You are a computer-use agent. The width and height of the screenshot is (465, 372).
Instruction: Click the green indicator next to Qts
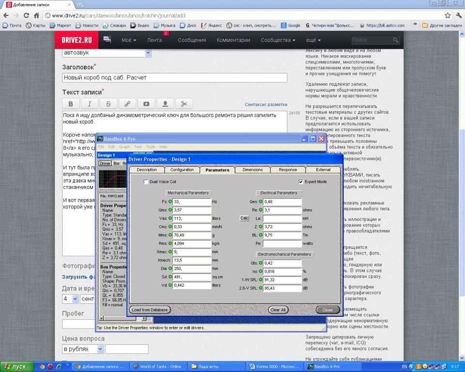coord(261,263)
